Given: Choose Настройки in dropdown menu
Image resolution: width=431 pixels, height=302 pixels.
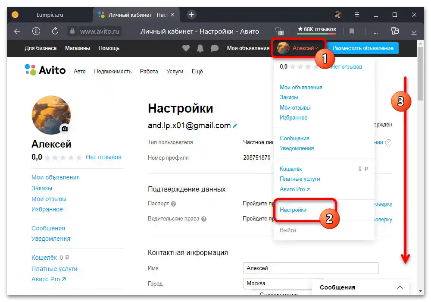Looking at the screenshot, I should pos(293,210).
